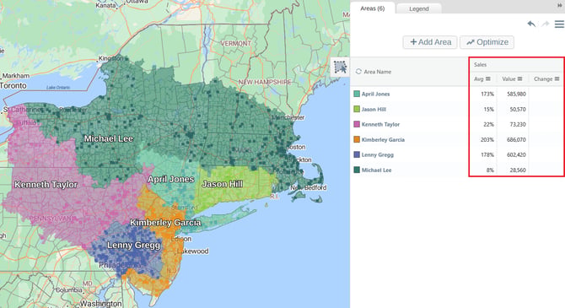
Task: Click the 28,560 sales value cell
Action: point(518,170)
